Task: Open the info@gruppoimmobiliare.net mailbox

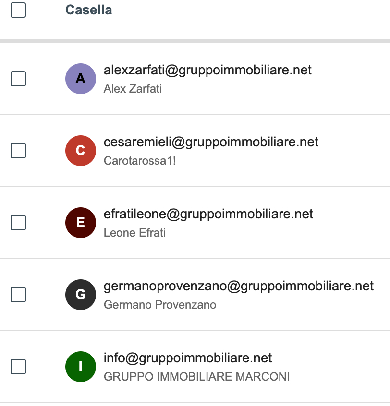Action: (x=188, y=358)
